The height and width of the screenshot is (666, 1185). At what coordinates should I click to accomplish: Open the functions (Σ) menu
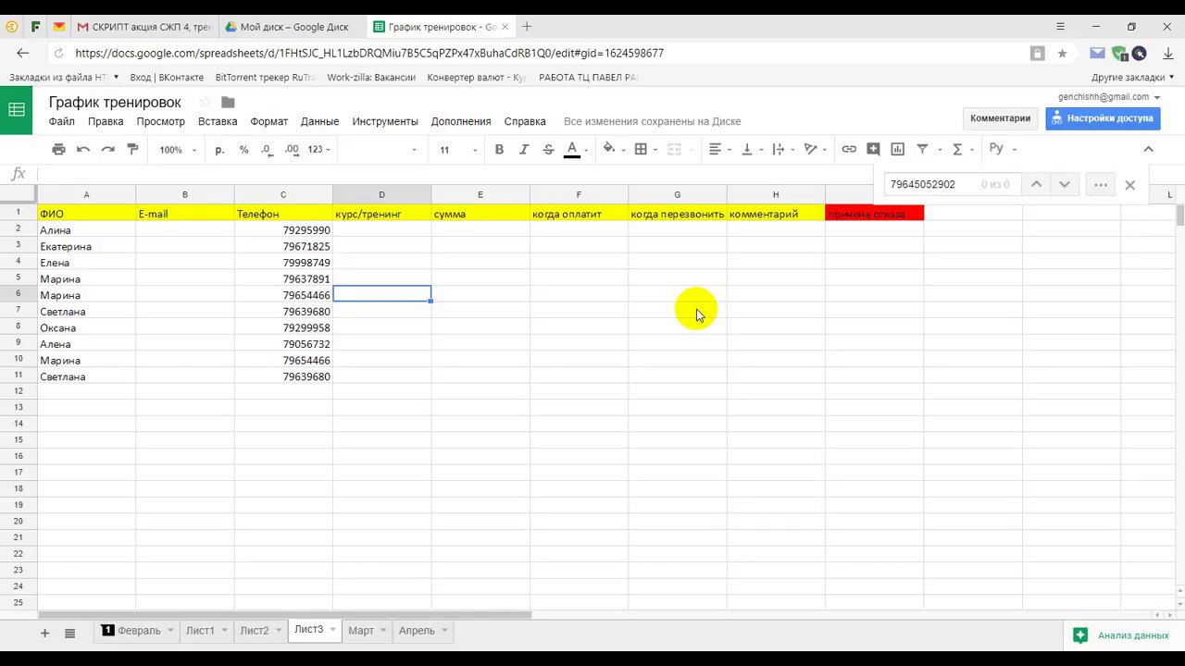(x=962, y=149)
